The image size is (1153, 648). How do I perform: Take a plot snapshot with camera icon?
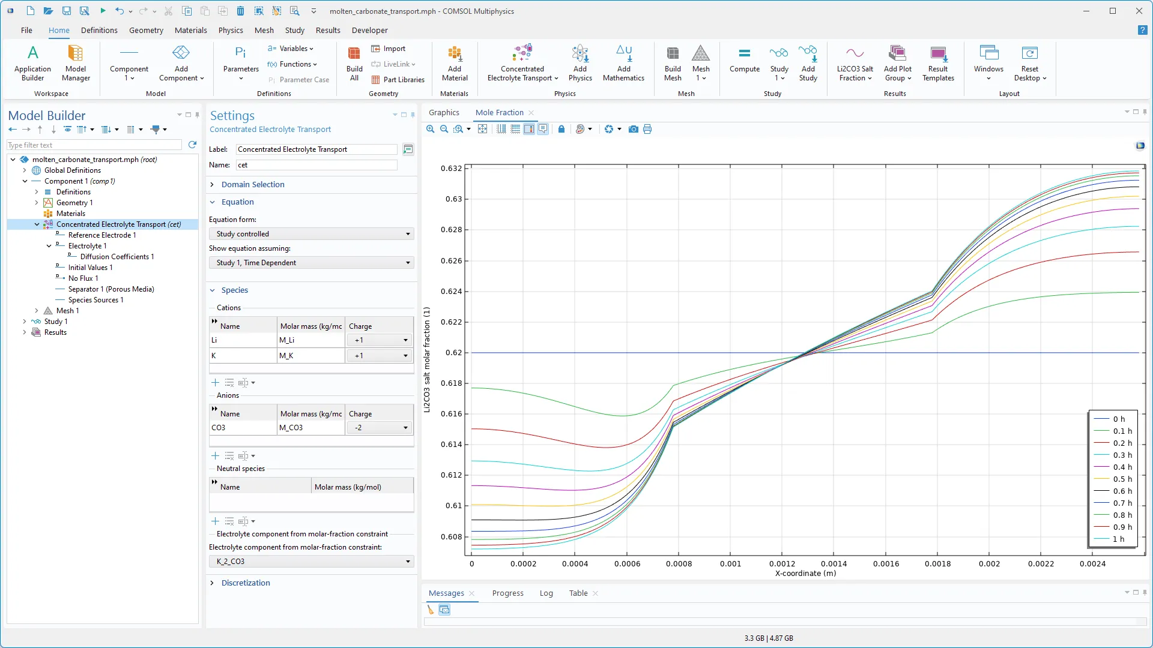click(x=633, y=129)
